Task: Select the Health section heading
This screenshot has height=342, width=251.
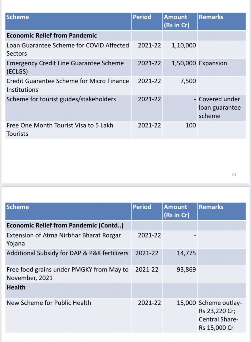Action: 16,287
